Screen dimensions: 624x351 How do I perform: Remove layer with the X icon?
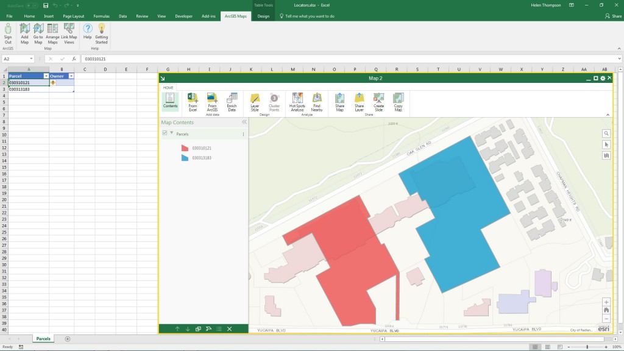coord(229,328)
